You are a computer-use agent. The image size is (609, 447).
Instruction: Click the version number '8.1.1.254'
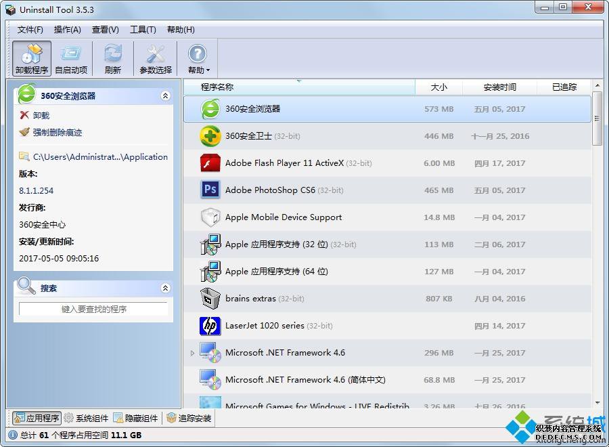36,191
